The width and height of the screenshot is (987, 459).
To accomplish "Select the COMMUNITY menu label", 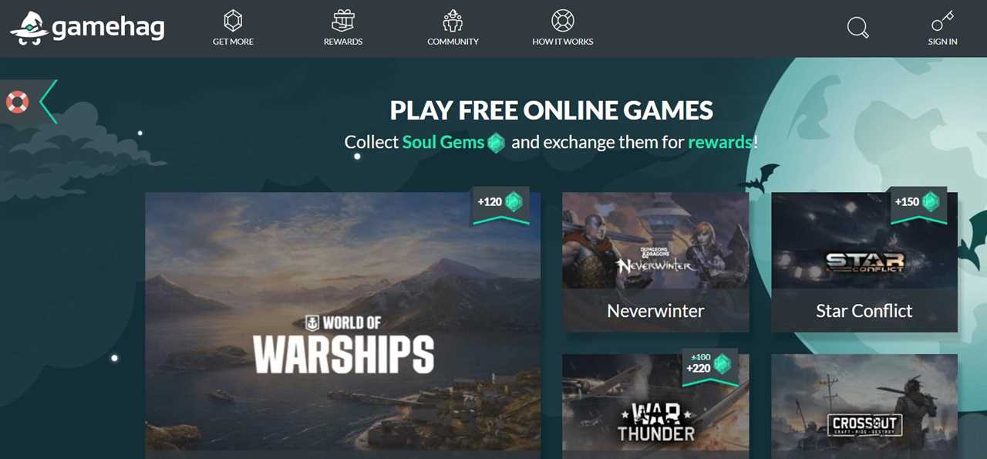I will [x=453, y=42].
